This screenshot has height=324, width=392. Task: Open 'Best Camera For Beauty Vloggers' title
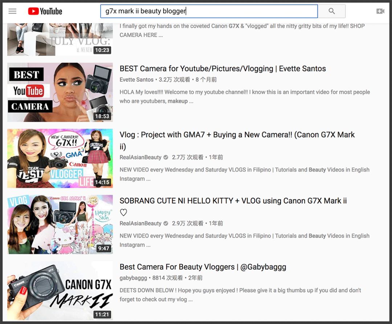click(203, 267)
